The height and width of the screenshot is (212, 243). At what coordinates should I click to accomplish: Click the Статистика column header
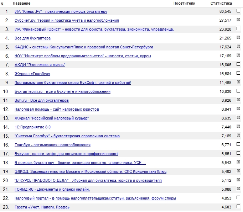tap(221, 4)
